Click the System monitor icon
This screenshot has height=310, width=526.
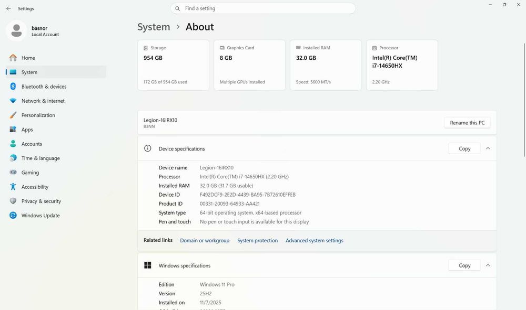pyautogui.click(x=13, y=72)
